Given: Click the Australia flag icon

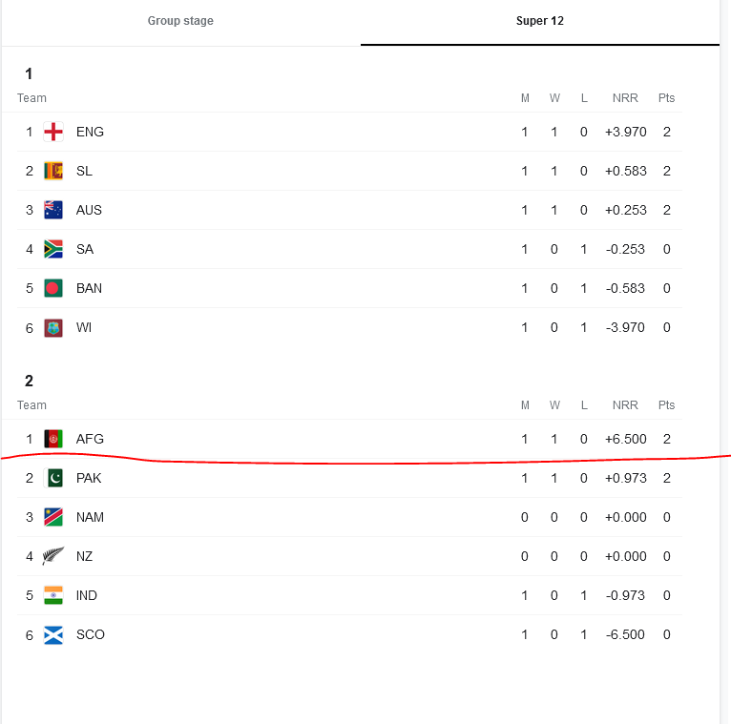Looking at the screenshot, I should tap(53, 210).
